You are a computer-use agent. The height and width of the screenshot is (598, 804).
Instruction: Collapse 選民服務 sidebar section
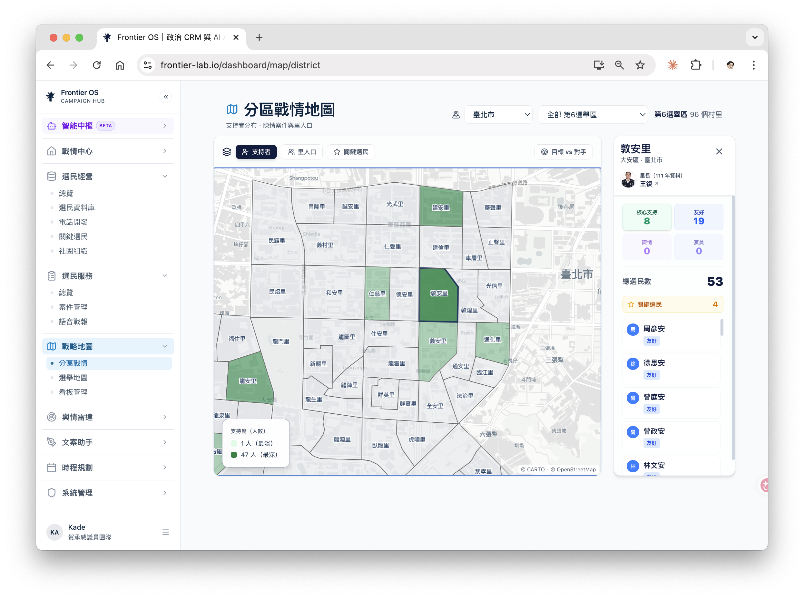click(x=108, y=276)
